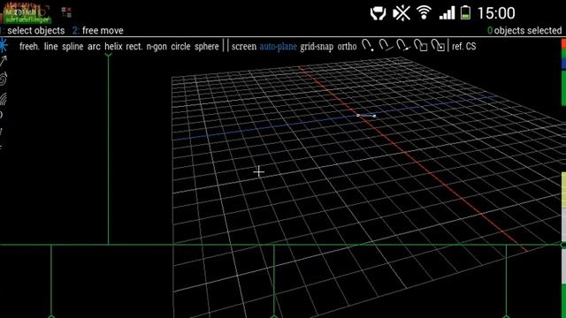This screenshot has height=318, width=566.
Task: Choose the sphere drawing tool
Action: (207, 47)
